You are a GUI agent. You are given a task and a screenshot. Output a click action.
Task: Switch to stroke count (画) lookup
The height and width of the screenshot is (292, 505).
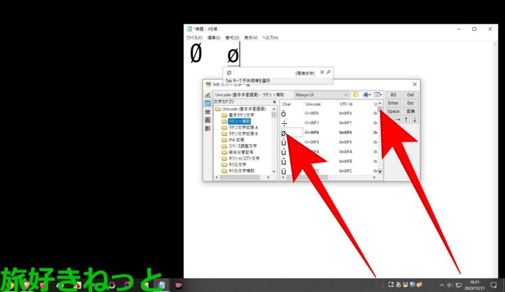tap(208, 120)
